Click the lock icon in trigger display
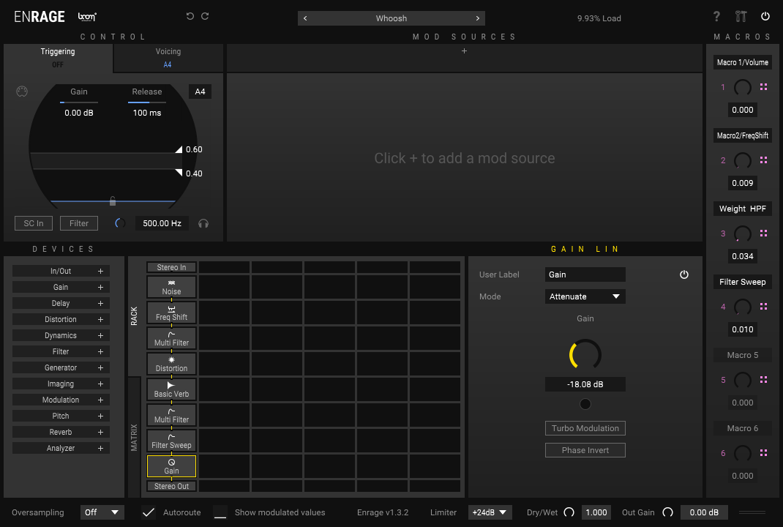783x527 pixels. pos(113,201)
